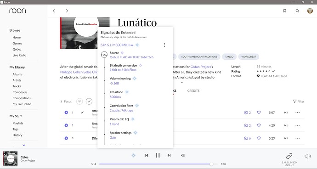Open Artists in My Library
Screen dimensions: 317x169
coord(17,80)
